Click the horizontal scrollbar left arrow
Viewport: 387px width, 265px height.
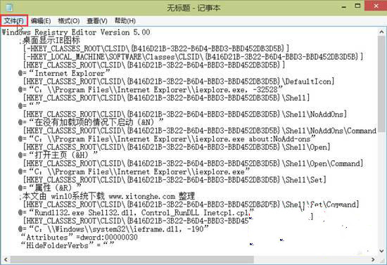[x=6, y=259]
